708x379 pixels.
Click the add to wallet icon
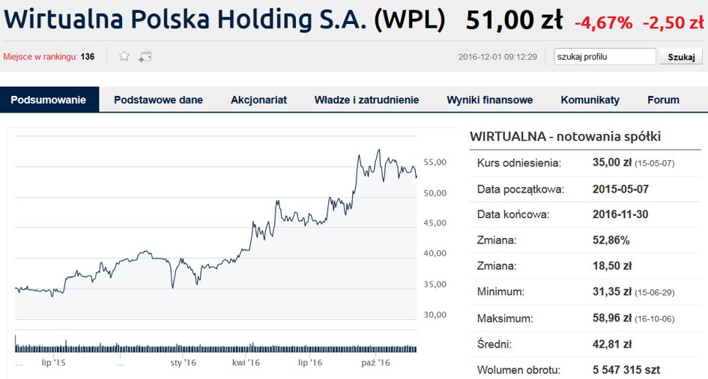[145, 56]
